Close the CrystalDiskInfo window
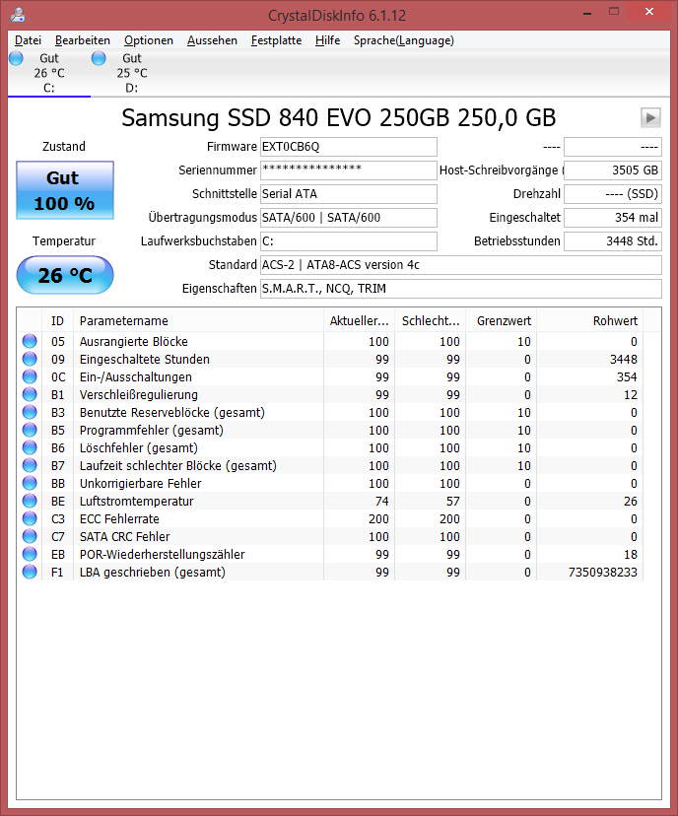The image size is (678, 816). tap(648, 12)
